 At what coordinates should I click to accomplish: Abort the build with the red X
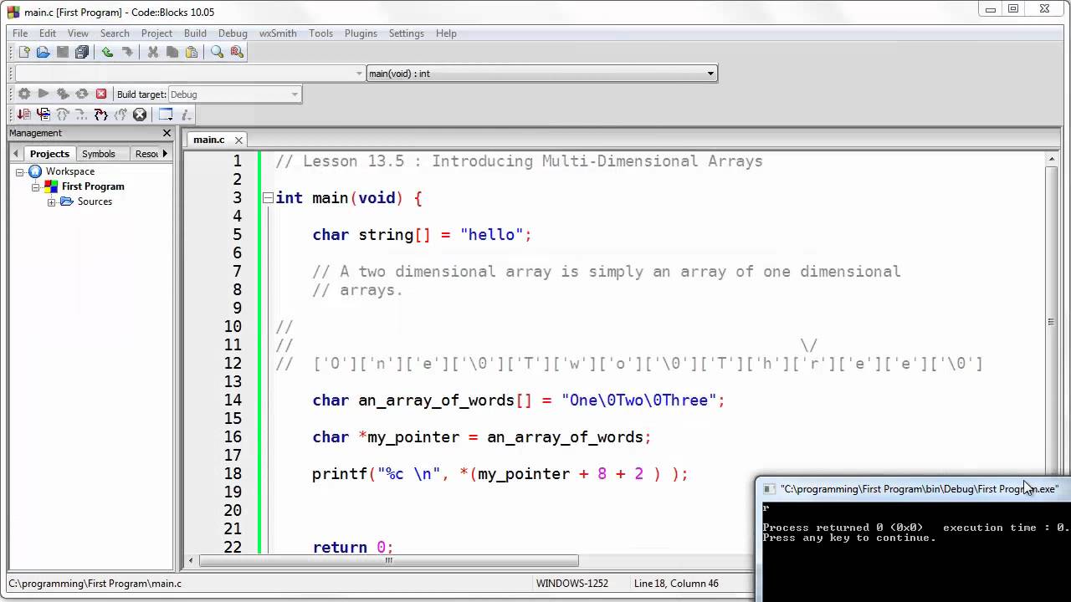point(101,94)
